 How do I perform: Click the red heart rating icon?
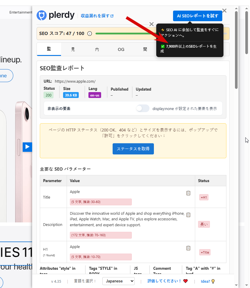(x=185, y=281)
